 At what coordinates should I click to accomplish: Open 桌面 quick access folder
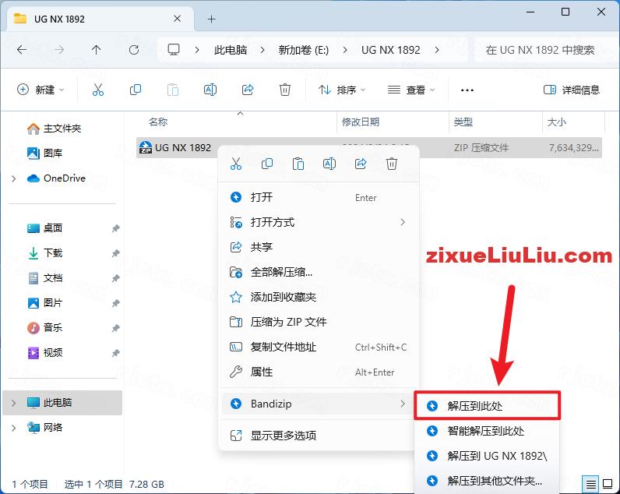pos(44,228)
